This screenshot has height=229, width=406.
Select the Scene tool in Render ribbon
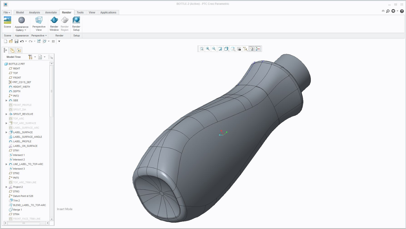[7, 23]
